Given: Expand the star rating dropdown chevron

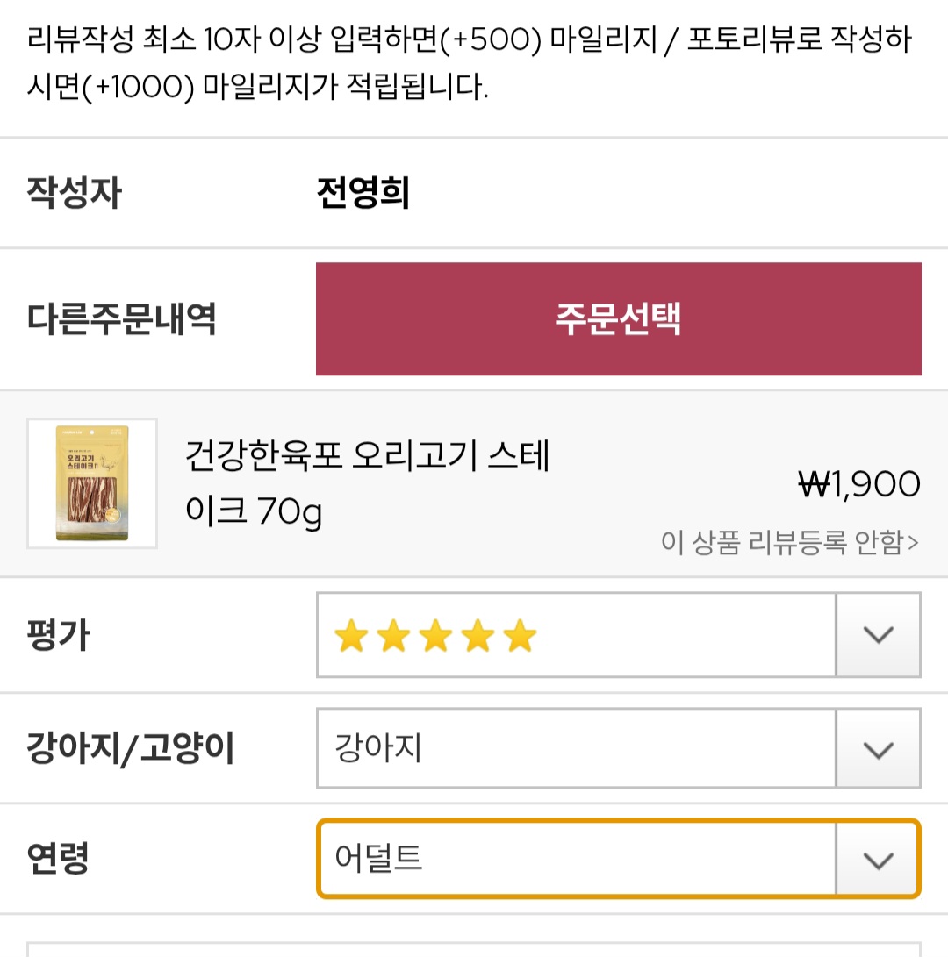Looking at the screenshot, I should [878, 635].
